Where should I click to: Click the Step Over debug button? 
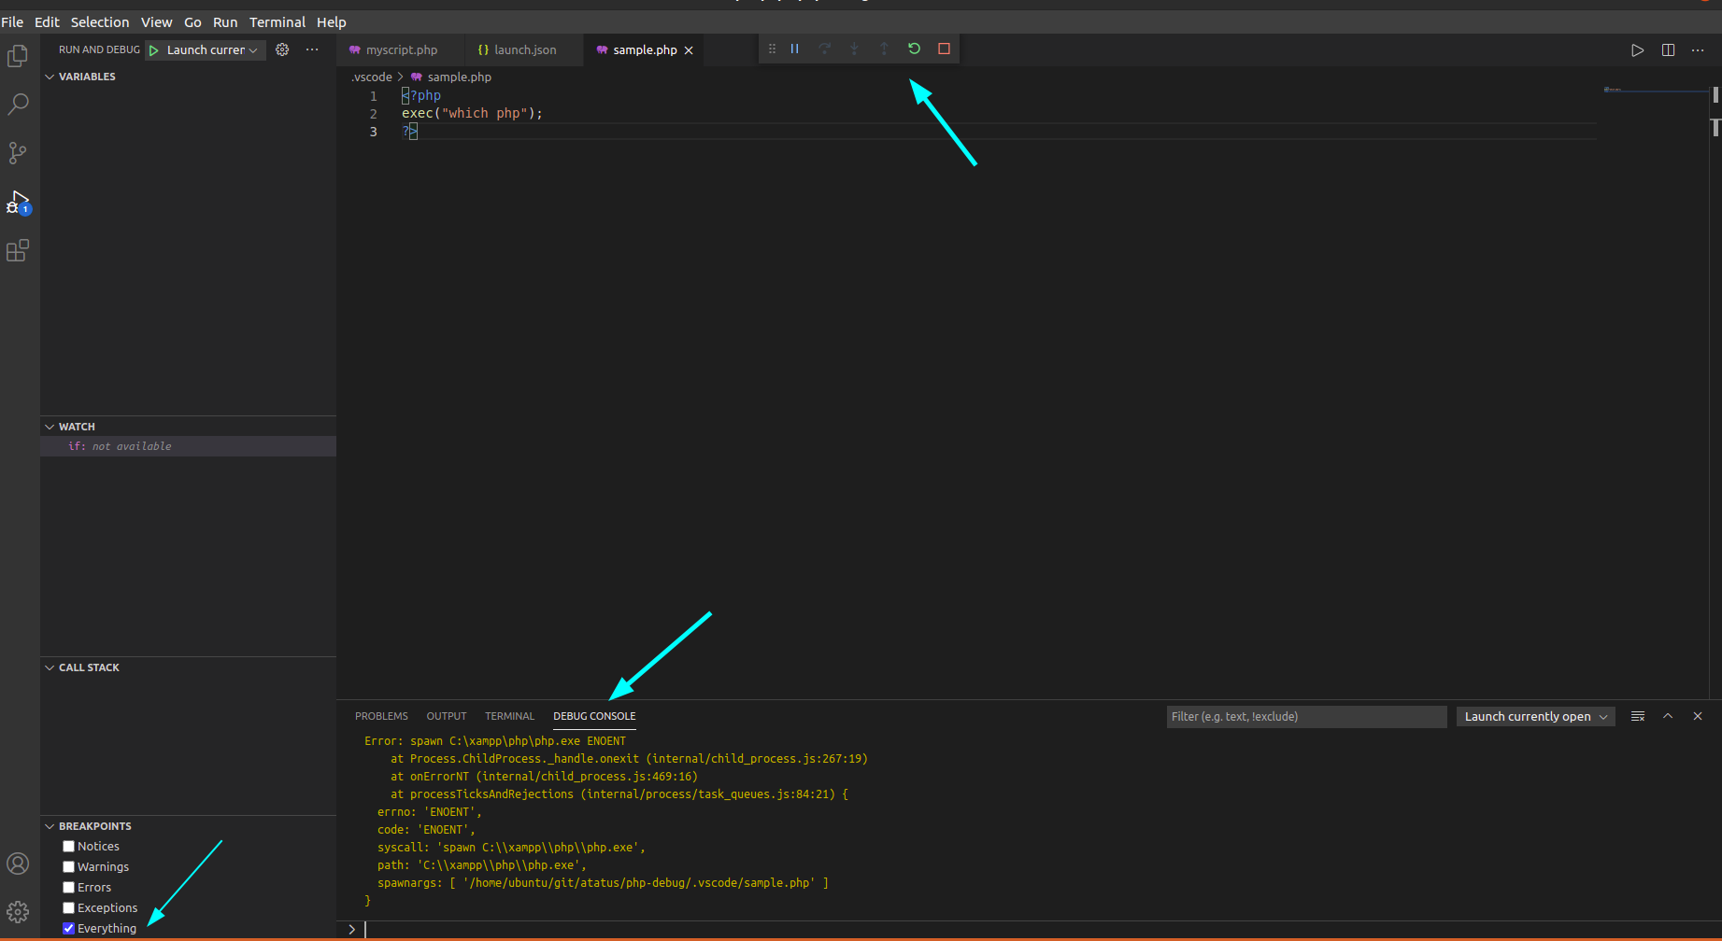pos(824,49)
